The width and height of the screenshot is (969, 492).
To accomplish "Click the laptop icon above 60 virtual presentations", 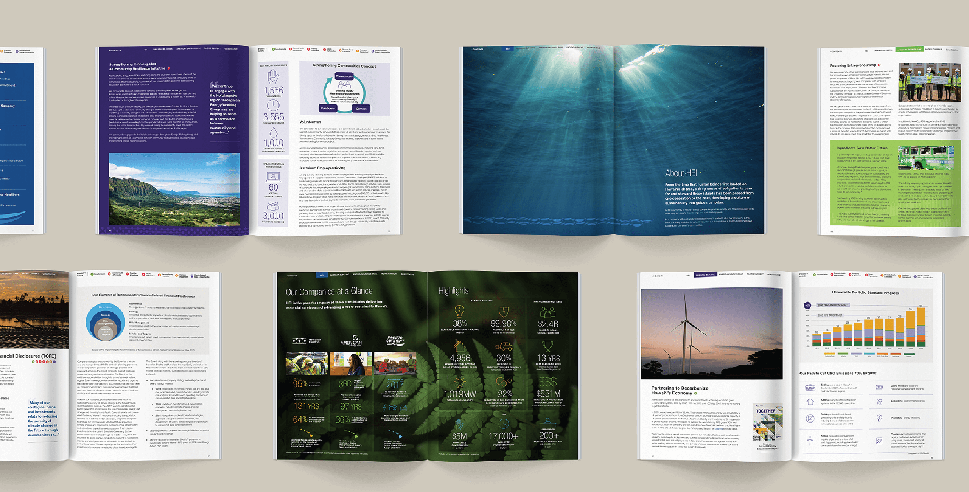I will pyautogui.click(x=273, y=177).
